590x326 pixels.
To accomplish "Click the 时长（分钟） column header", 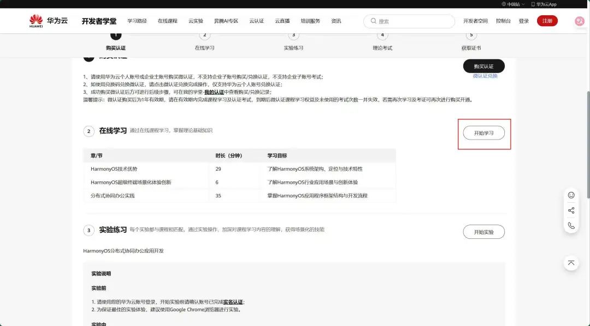I will click(229, 155).
